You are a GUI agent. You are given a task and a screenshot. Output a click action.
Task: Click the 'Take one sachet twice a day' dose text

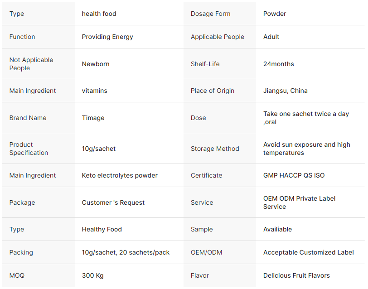306,114
